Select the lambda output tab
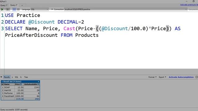 point(12,77)
